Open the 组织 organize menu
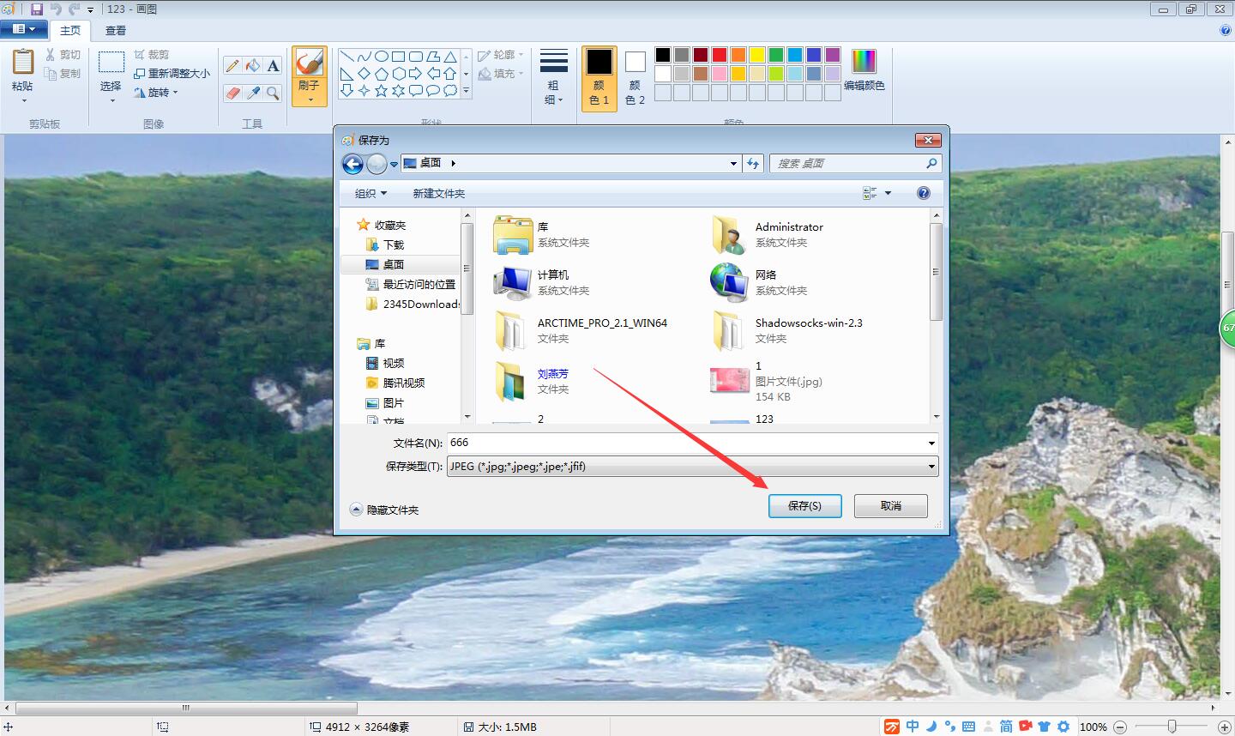 pos(371,193)
